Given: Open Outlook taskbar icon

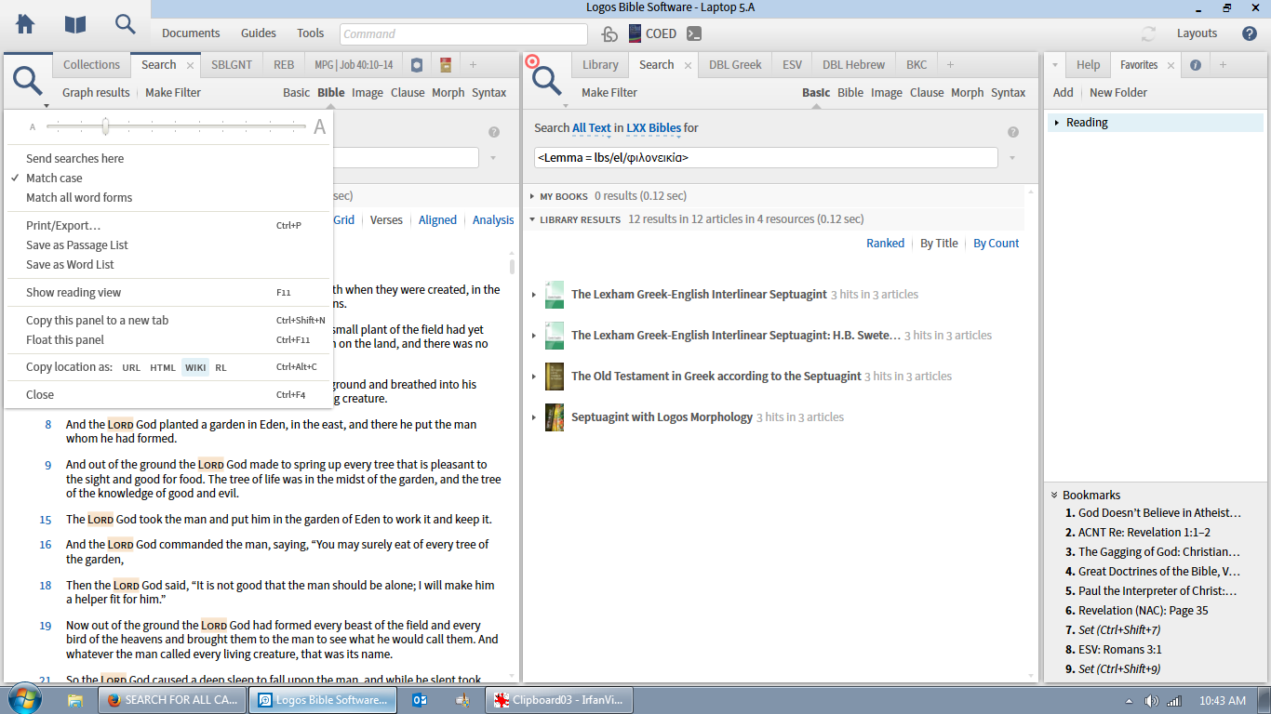Looking at the screenshot, I should 419,700.
